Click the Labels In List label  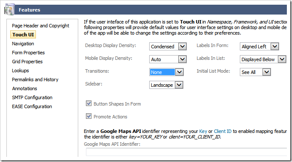211,58
